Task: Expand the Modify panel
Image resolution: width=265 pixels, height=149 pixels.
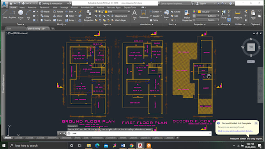Action: (61, 24)
